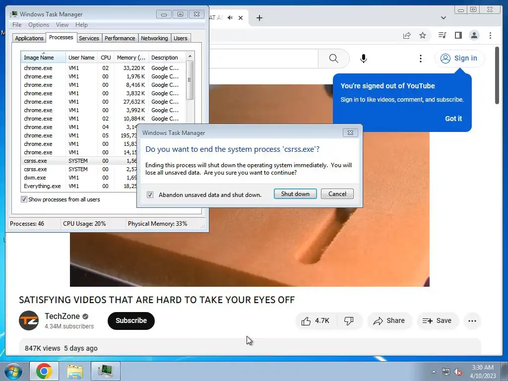Select chrome.exe row using 10,884 K
Image resolution: width=508 pixels, height=381 pixels.
[104, 119]
